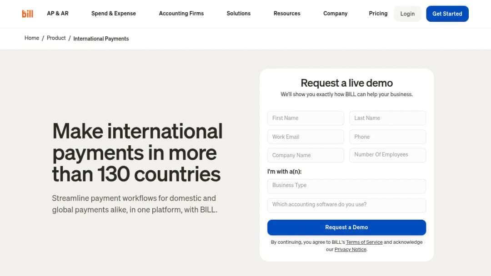
Task: Open the AP & AR menu
Action: click(58, 14)
